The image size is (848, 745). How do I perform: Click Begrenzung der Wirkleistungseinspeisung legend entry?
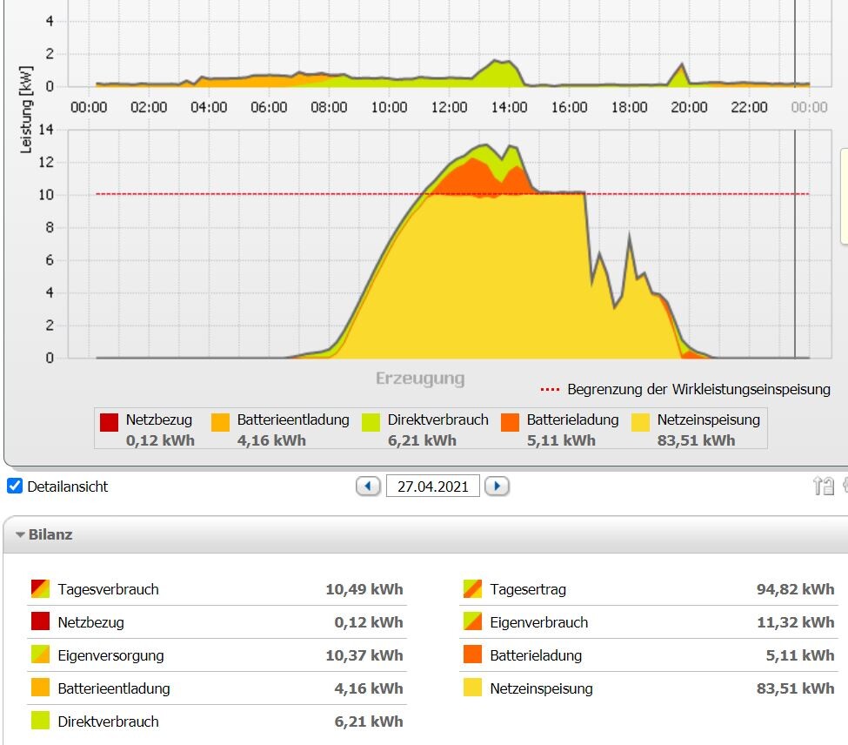point(687,389)
